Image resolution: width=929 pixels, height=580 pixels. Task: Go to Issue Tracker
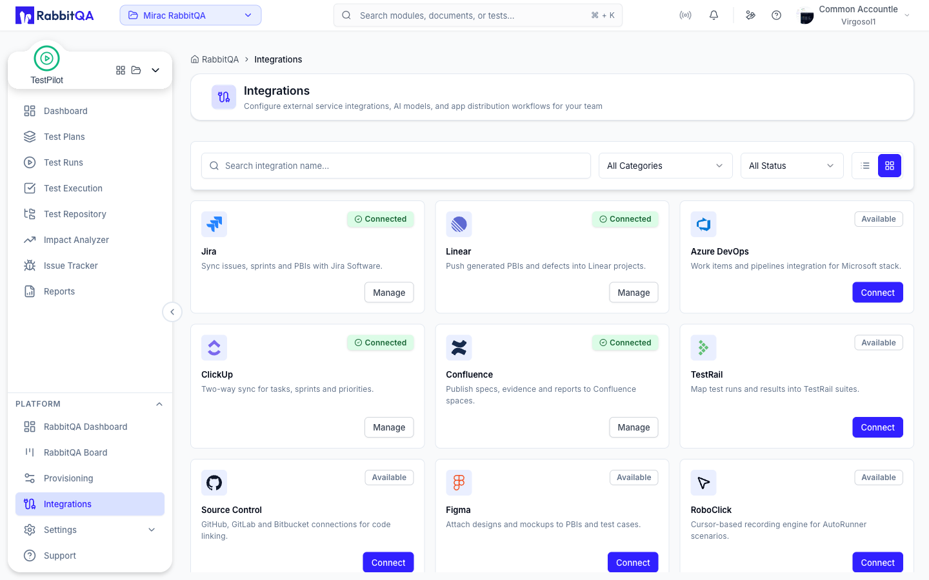point(90,266)
